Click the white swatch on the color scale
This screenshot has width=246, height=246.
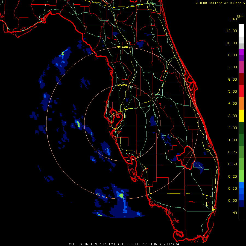(x=241, y=31)
